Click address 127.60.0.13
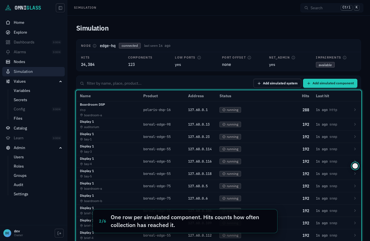The image size is (370, 241). point(199,124)
